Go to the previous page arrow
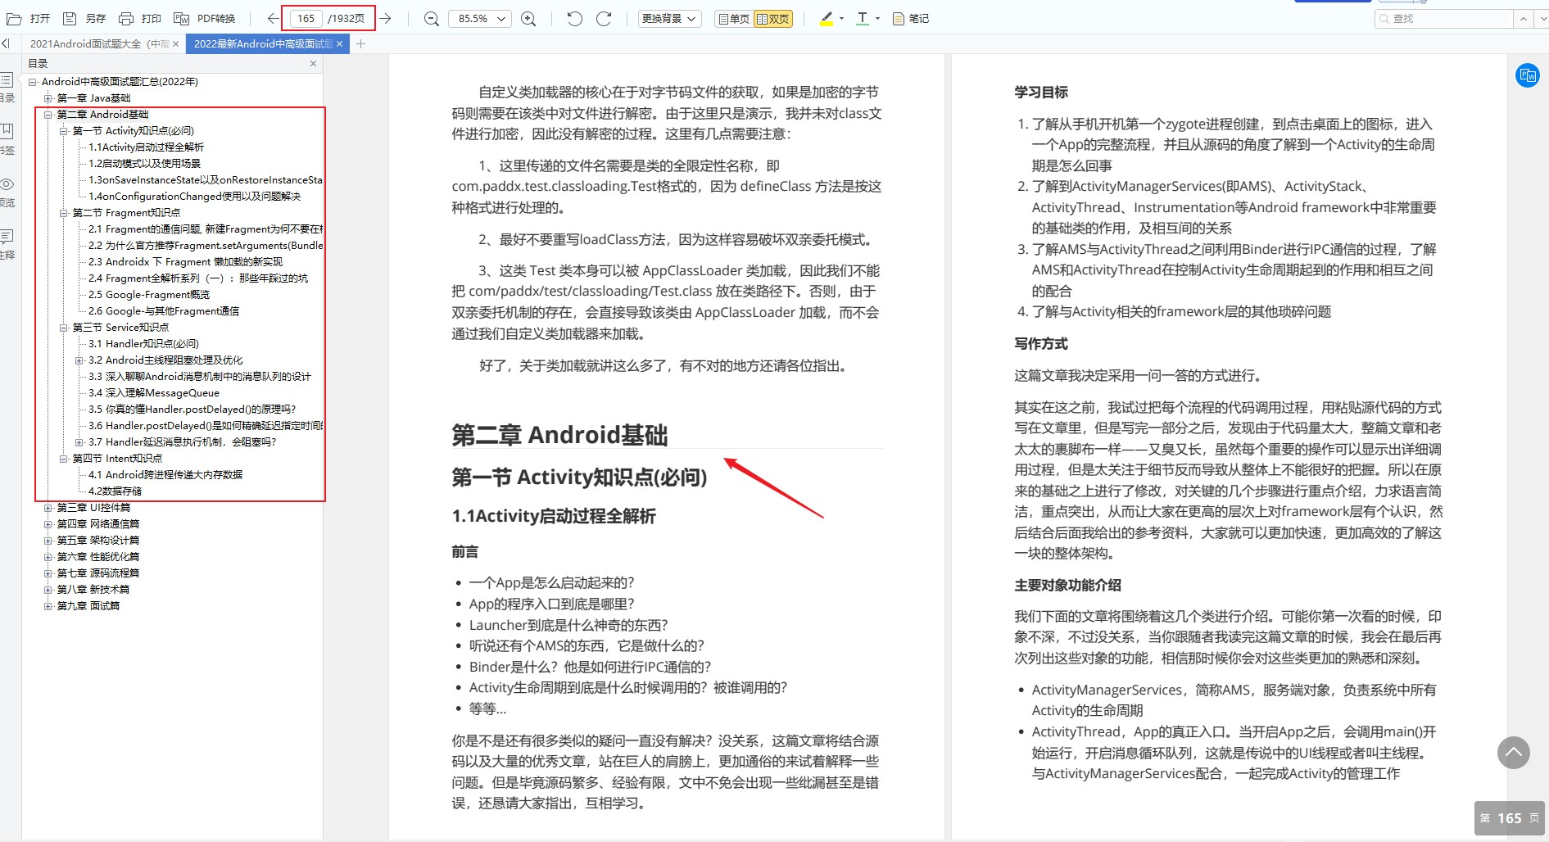Image resolution: width=1549 pixels, height=842 pixels. [x=274, y=18]
